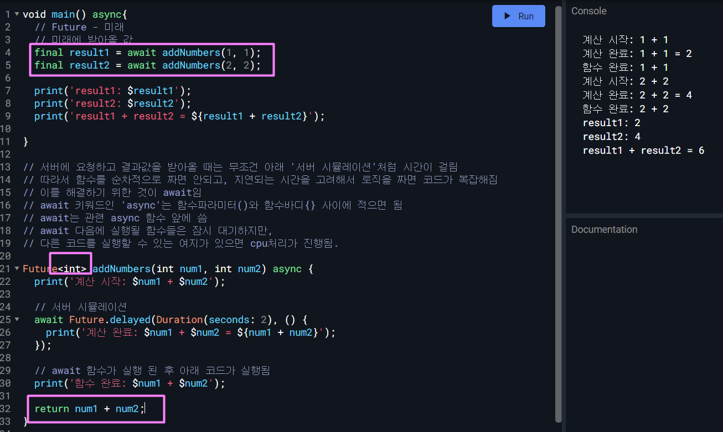Click 'void main() async{' on line 1
723x432 pixels.
75,14
